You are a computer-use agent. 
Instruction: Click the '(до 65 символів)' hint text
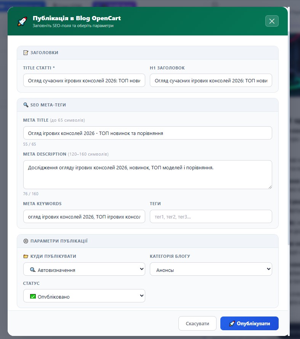[x=67, y=120]
